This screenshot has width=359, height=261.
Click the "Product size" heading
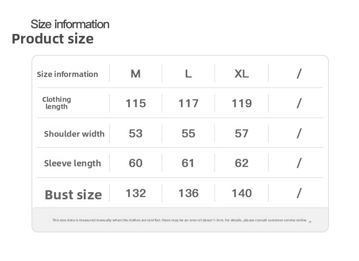(x=53, y=39)
